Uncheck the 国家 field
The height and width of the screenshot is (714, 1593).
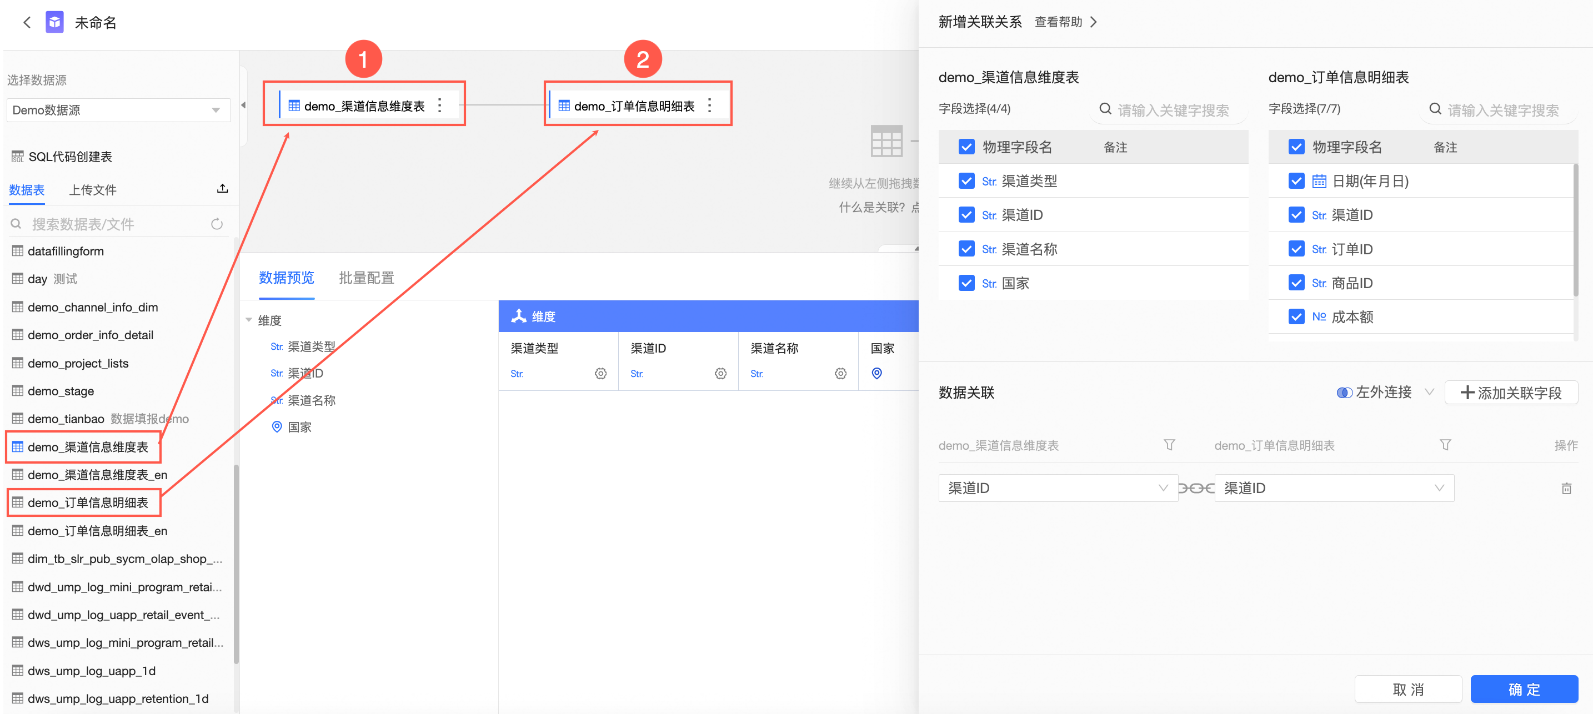[x=966, y=283]
